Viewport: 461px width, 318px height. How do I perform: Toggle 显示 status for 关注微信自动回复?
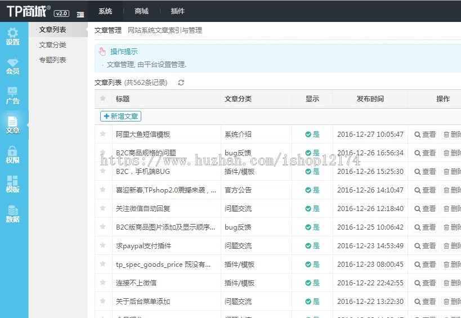point(312,209)
